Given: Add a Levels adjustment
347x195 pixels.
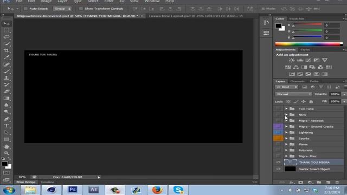Looking at the screenshot, I should (300, 60).
